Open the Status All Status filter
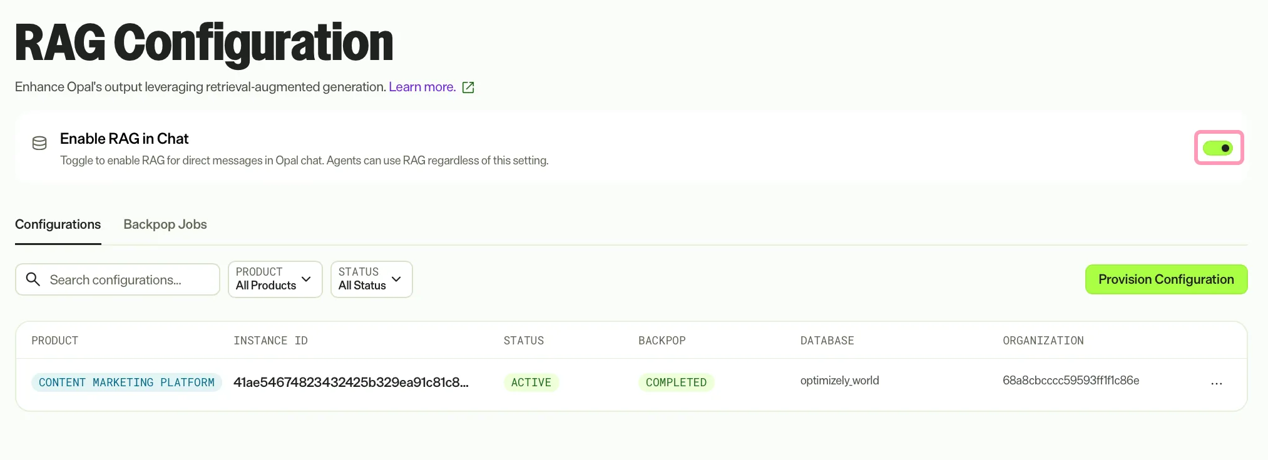The image size is (1268, 460). pos(372,279)
